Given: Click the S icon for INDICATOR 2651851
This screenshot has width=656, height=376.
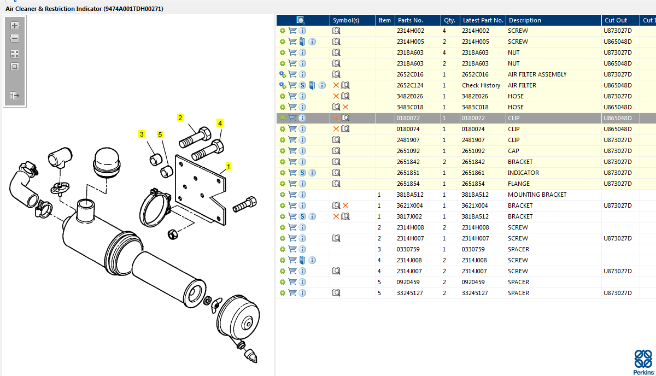Looking at the screenshot, I should click(302, 173).
